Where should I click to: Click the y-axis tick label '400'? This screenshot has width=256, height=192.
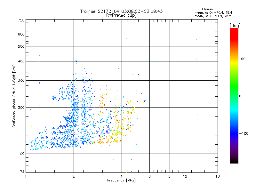21,61
